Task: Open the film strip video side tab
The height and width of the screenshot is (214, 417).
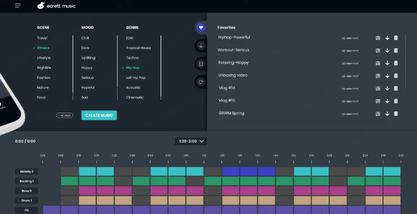Action: click(201, 64)
